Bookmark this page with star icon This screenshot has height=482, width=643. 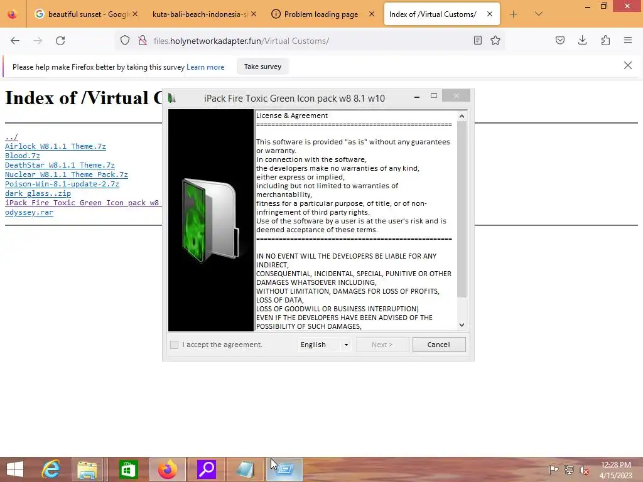coord(495,41)
